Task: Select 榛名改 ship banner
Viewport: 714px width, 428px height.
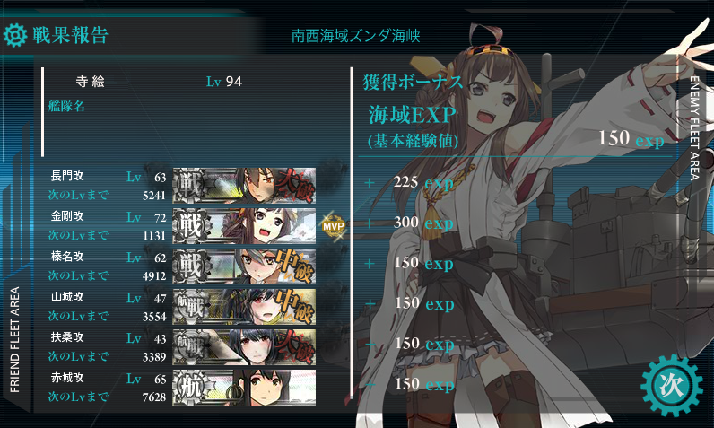Action: [x=244, y=266]
